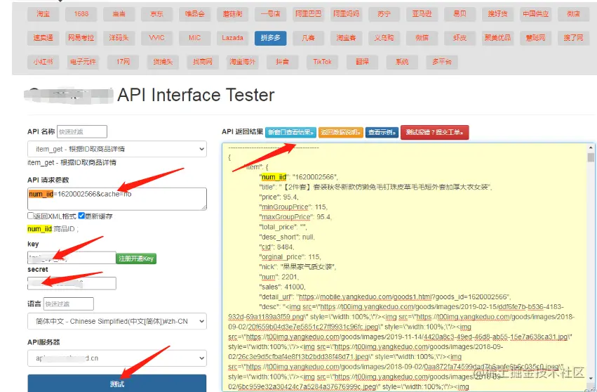597x392 pixels.
Task: Switch to the TikTok tab
Action: point(322,62)
